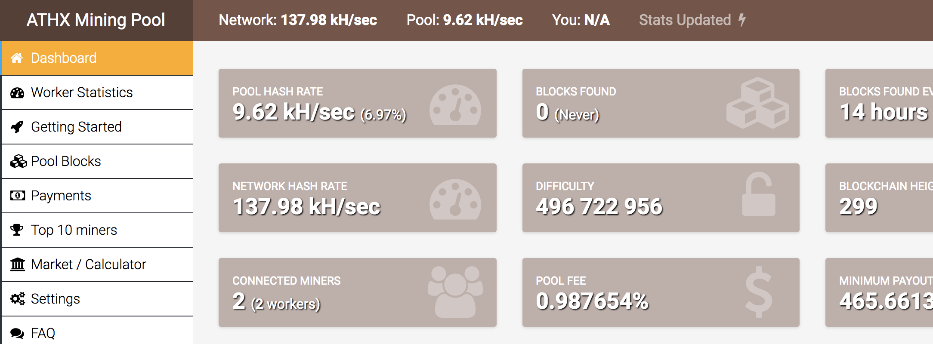Click the Dashboard home icon

click(17, 58)
